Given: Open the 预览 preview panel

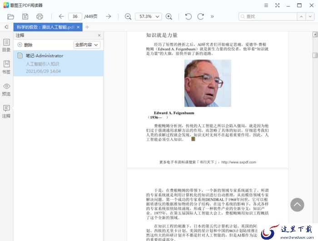Looking at the screenshot, I should [x=6, y=89].
